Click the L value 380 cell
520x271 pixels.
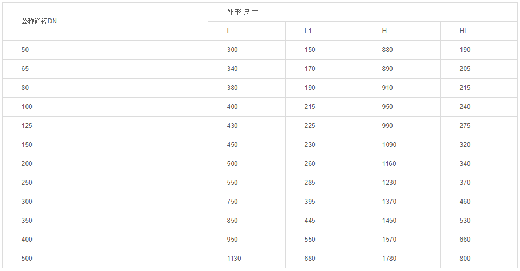point(232,88)
